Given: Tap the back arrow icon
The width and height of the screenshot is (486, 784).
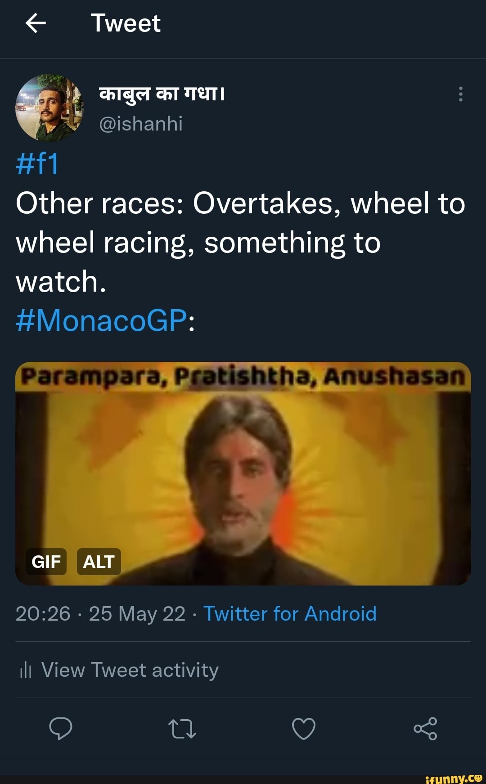Looking at the screenshot, I should (36, 23).
